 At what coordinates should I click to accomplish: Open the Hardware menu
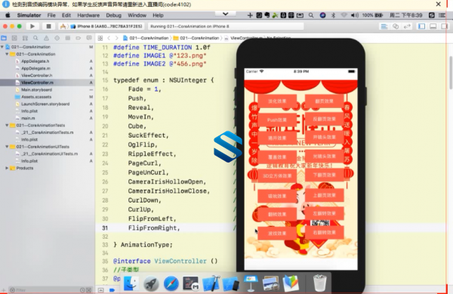click(88, 15)
